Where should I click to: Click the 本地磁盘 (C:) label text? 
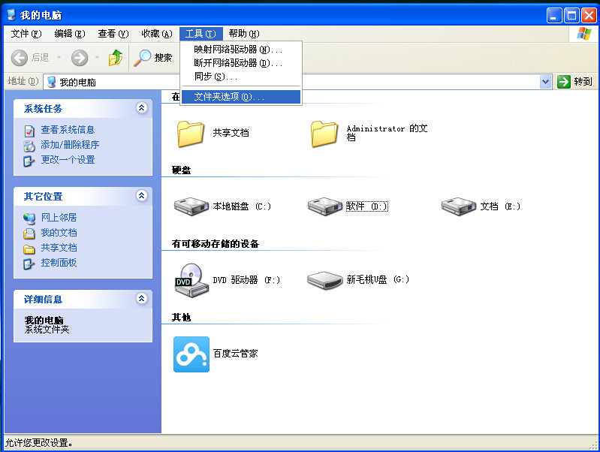coord(242,206)
